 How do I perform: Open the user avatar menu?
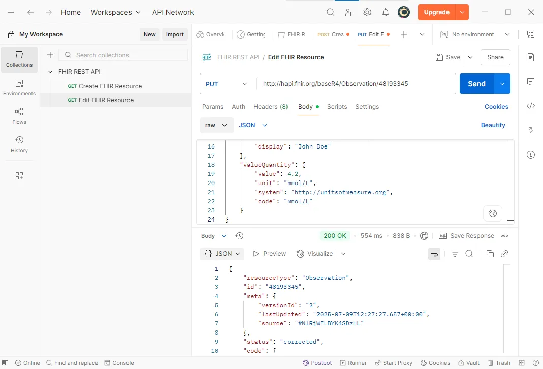pyautogui.click(x=404, y=12)
